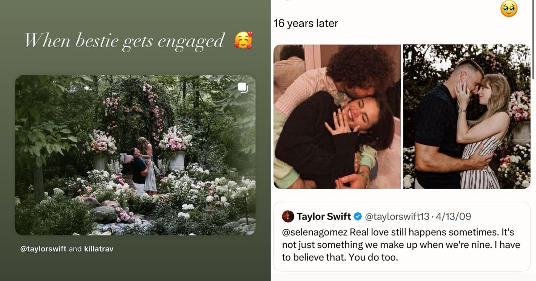Open the tweet dated 4/13/09
Viewport: 536px width, 281px height.
tap(454, 216)
